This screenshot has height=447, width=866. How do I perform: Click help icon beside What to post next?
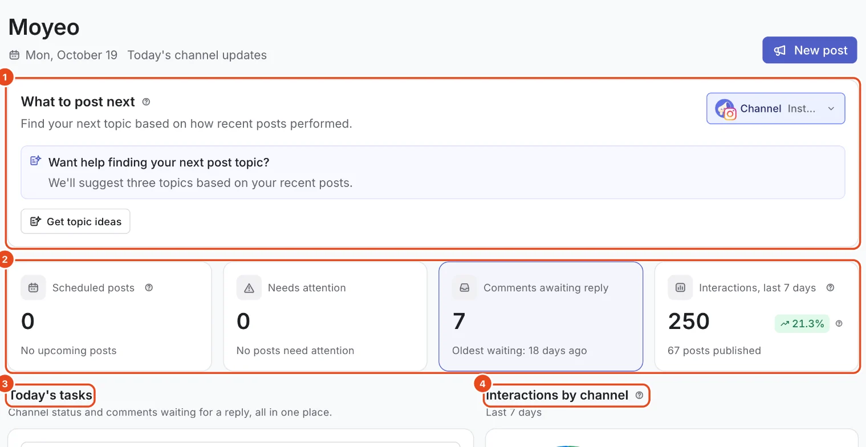[146, 102]
